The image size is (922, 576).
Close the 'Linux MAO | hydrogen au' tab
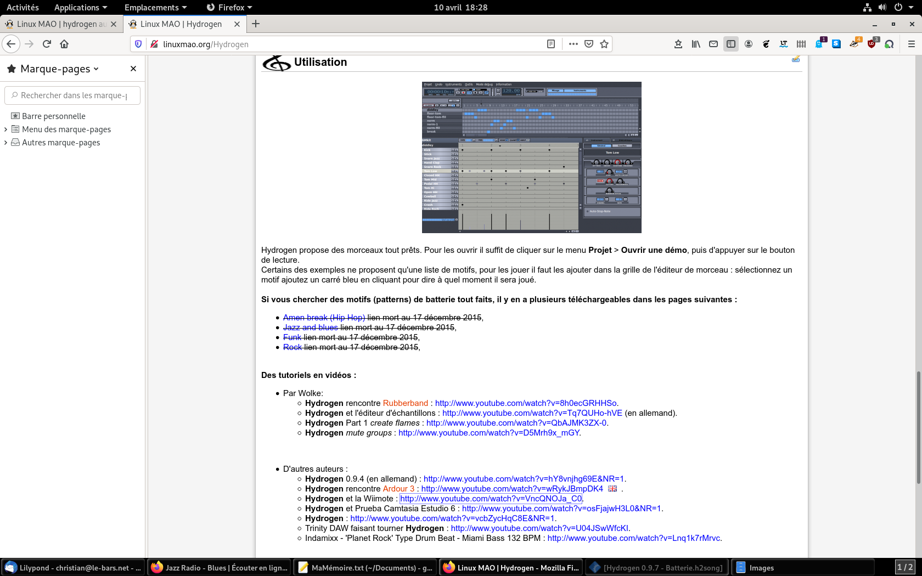click(114, 24)
